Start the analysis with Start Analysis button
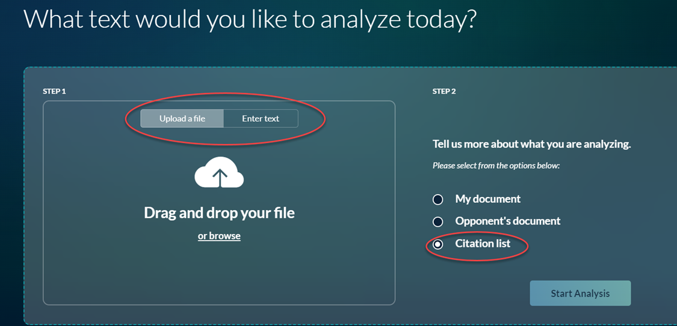Viewport: 677px width, 326px height. click(580, 293)
